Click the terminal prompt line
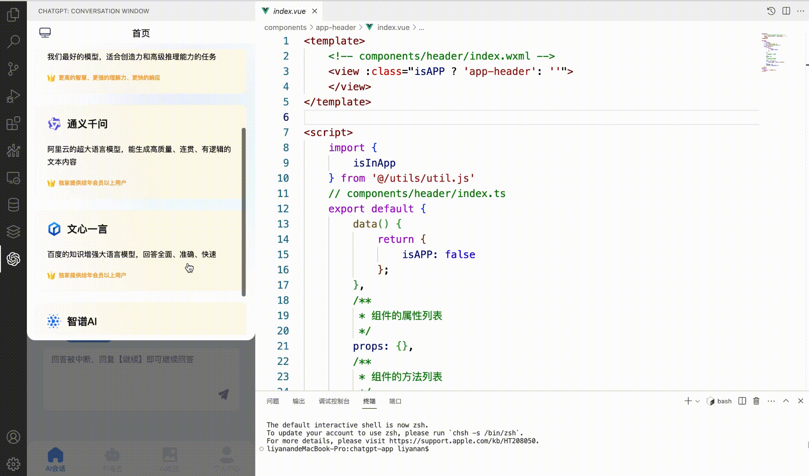 348,449
